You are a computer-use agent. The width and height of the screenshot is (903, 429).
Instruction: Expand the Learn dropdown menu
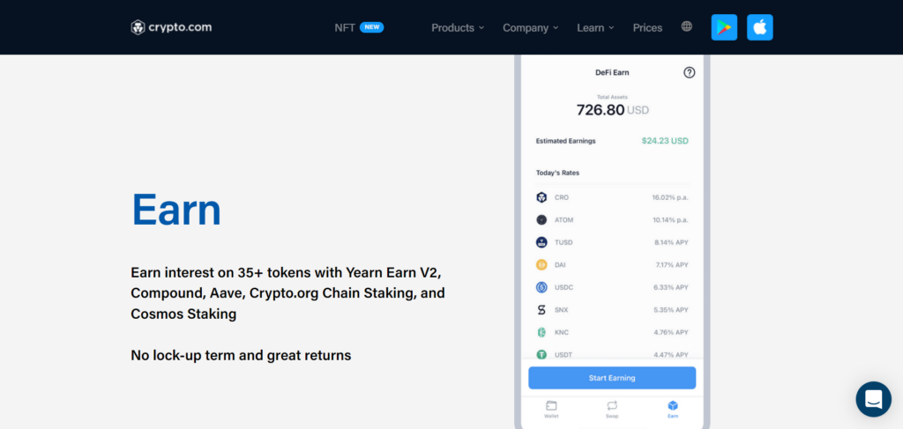(595, 27)
